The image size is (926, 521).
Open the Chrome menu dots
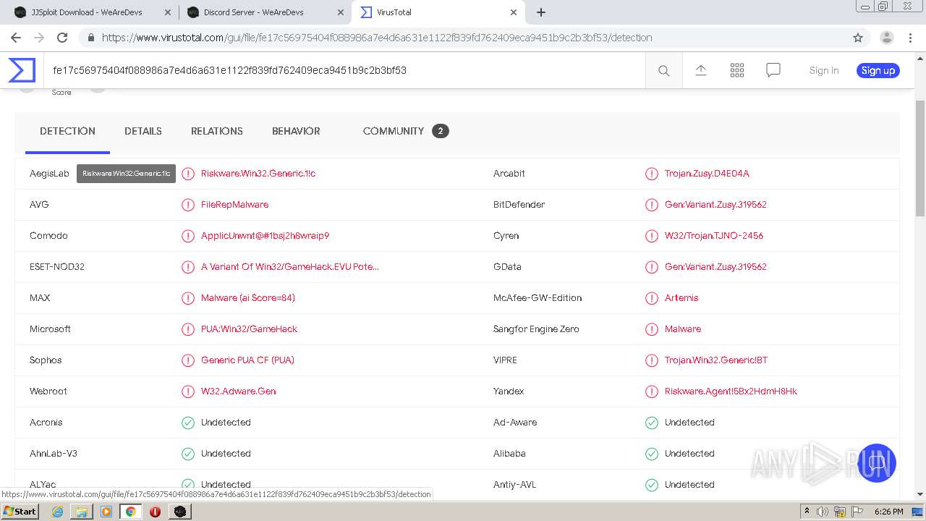(x=911, y=38)
